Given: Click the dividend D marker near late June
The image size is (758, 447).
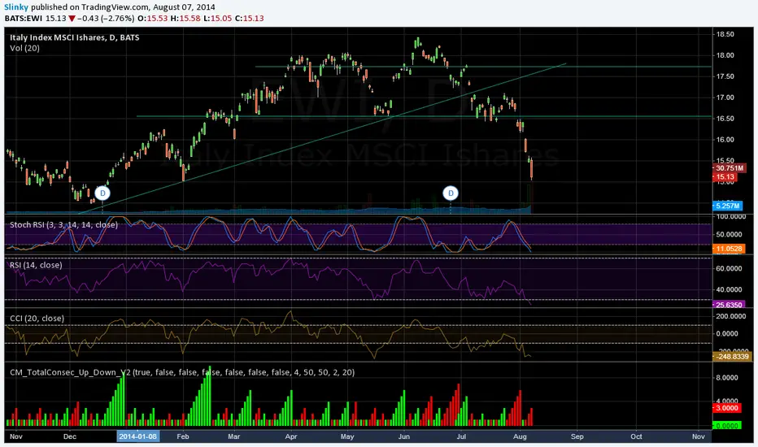Looking at the screenshot, I should [x=451, y=193].
